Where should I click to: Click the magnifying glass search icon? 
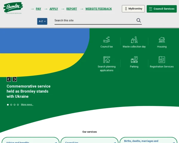coord(139,21)
